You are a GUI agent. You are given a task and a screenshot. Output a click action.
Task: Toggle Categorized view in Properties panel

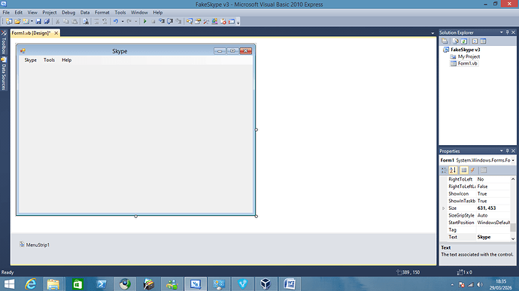point(444,170)
